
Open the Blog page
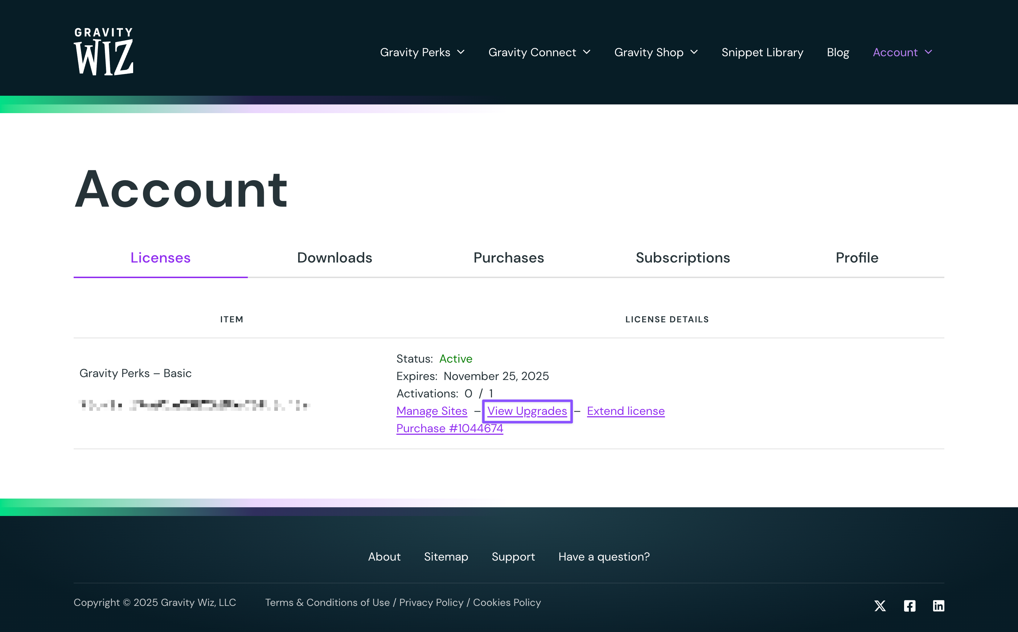838,52
